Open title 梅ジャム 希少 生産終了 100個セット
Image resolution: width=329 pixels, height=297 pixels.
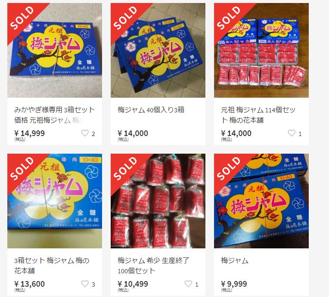point(153,266)
